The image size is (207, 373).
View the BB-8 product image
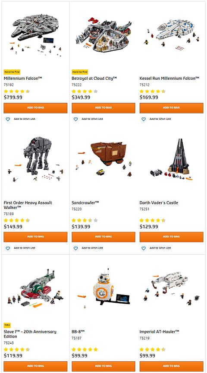pos(103,287)
